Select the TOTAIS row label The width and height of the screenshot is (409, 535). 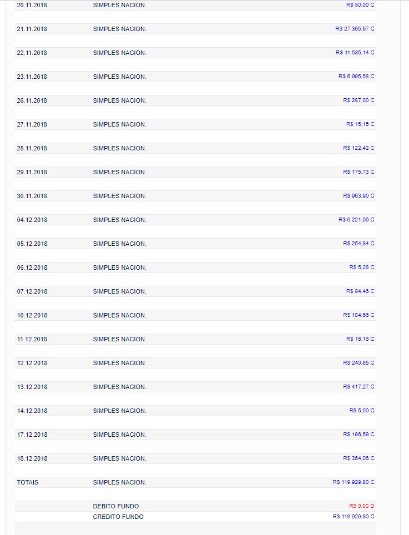pyautogui.click(x=28, y=483)
